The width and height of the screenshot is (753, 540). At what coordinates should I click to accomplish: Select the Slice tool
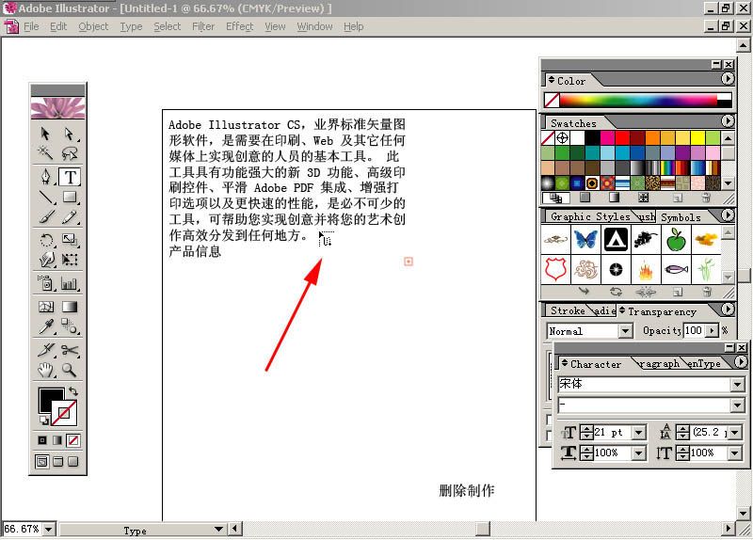[x=45, y=350]
